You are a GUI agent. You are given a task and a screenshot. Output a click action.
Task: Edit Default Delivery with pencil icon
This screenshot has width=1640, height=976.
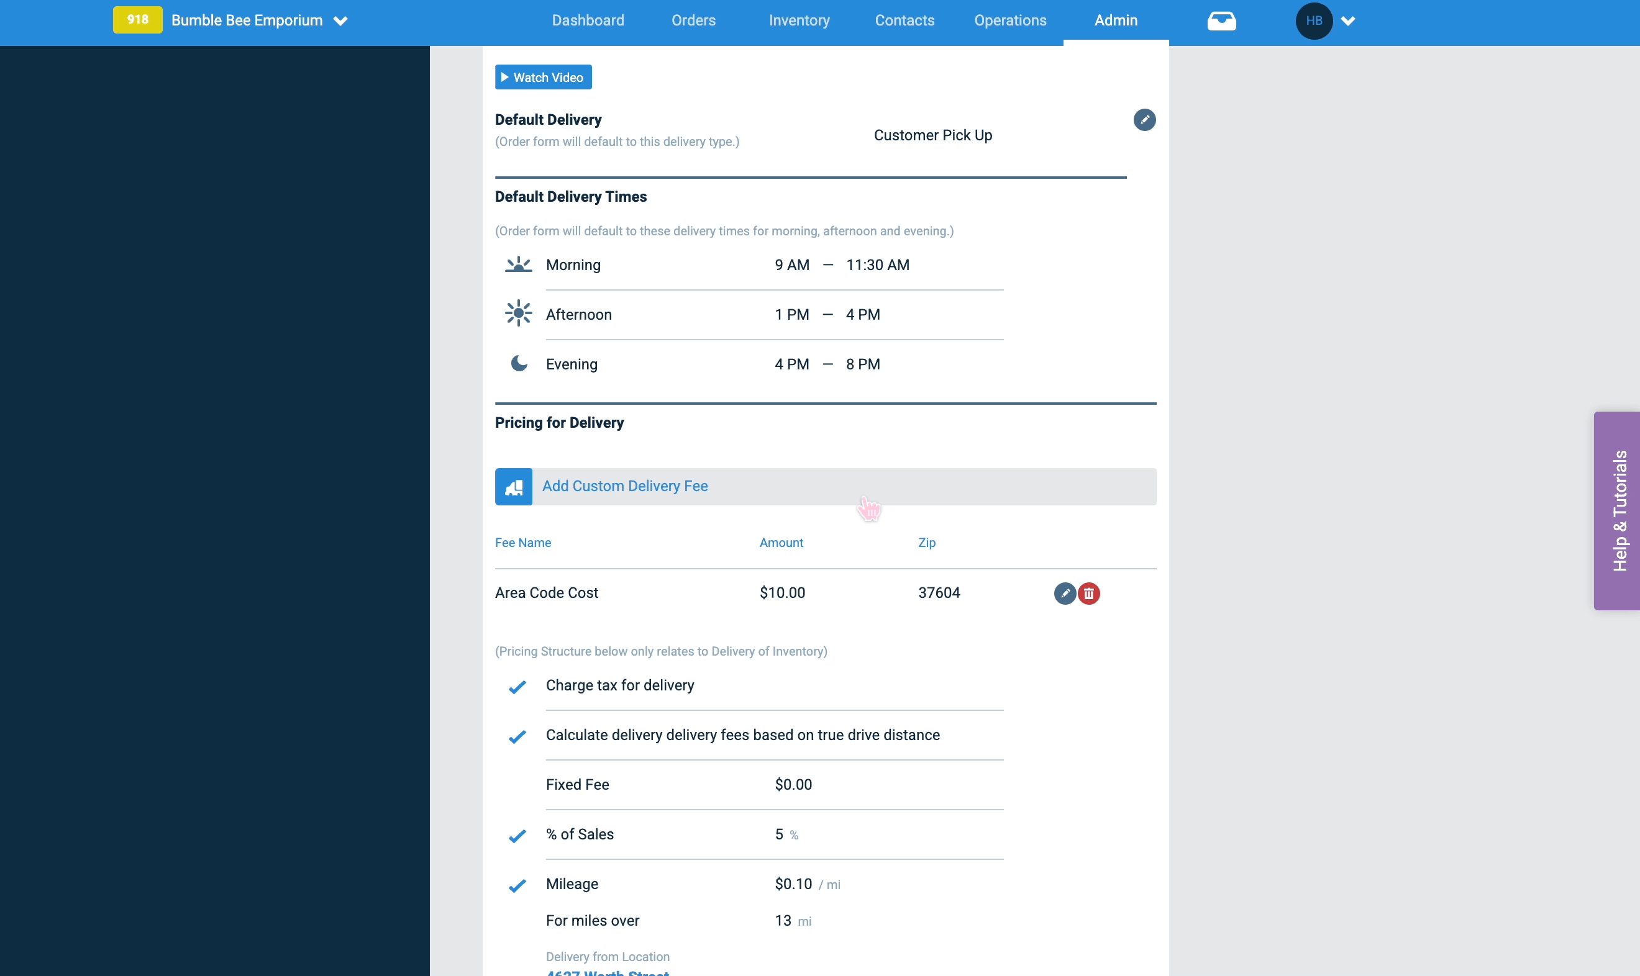click(1144, 120)
